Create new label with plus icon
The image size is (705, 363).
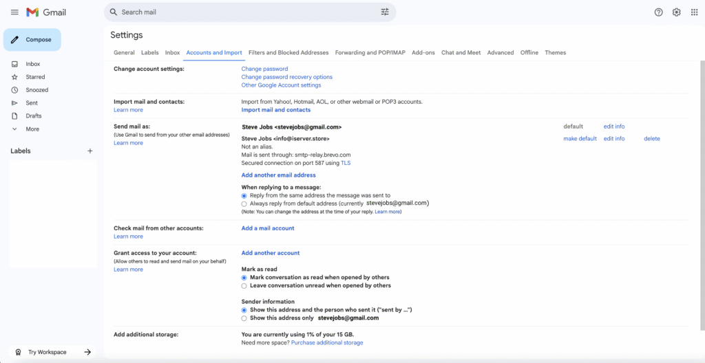(90, 151)
